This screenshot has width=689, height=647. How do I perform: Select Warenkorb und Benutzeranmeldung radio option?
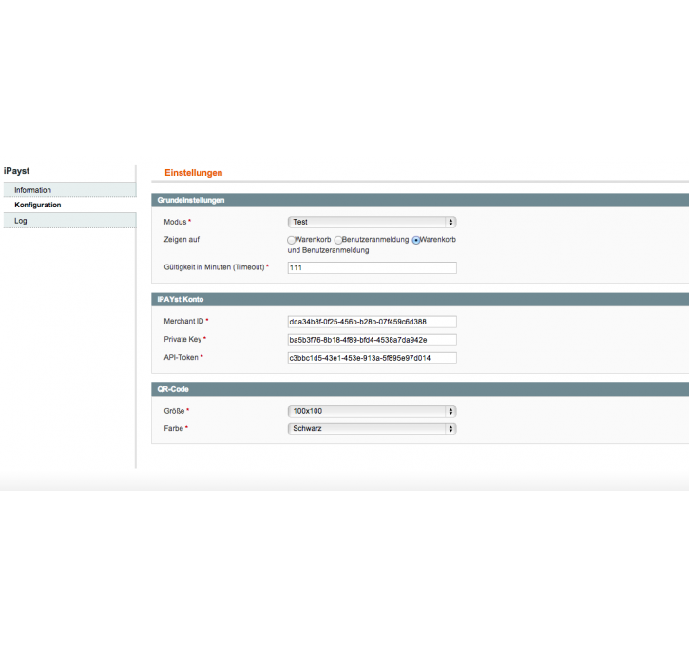coord(415,240)
